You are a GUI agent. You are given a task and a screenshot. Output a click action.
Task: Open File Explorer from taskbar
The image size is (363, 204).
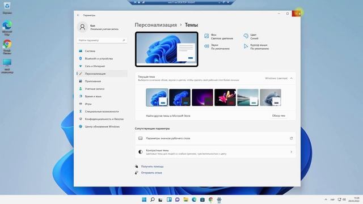(x=185, y=199)
